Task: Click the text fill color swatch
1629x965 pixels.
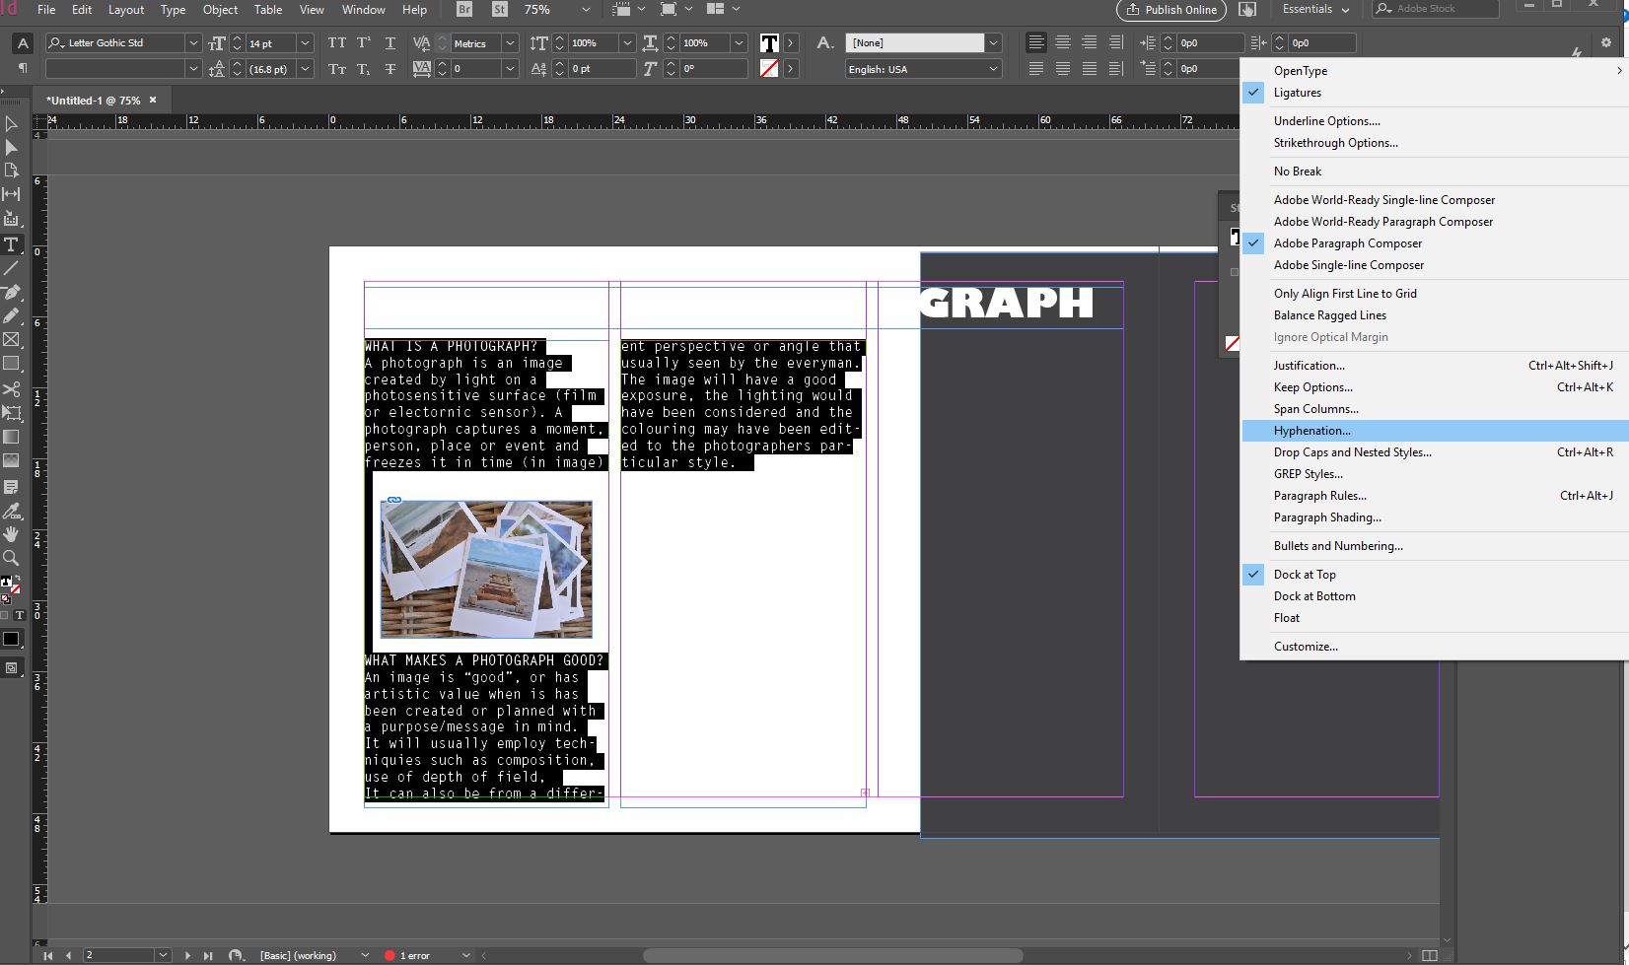Action: pyautogui.click(x=769, y=43)
